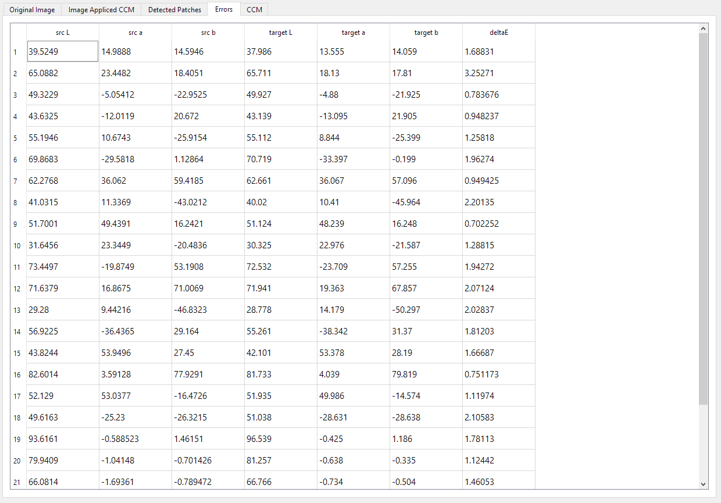This screenshot has height=503, width=721.
Task: Click the src a column header
Action: [135, 33]
